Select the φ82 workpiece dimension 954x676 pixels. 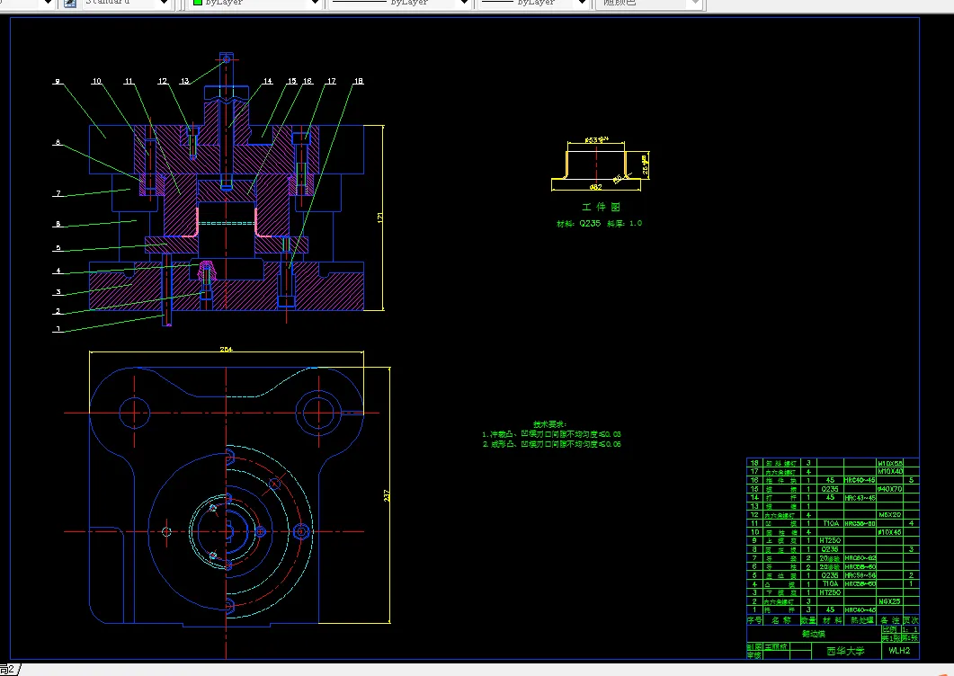(x=595, y=187)
